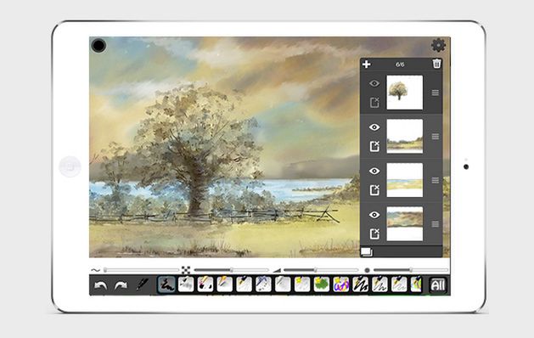Click the checkerboard opacity icon

pyautogui.click(x=186, y=270)
